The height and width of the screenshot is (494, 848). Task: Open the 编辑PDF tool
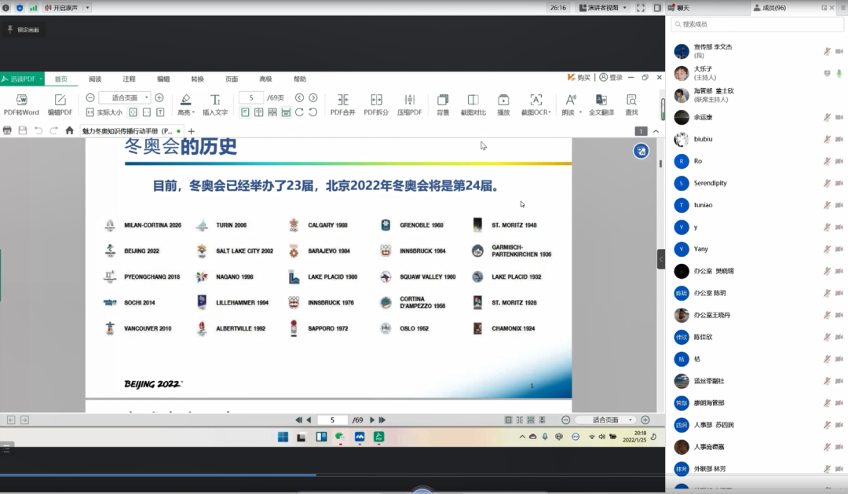[x=60, y=104]
